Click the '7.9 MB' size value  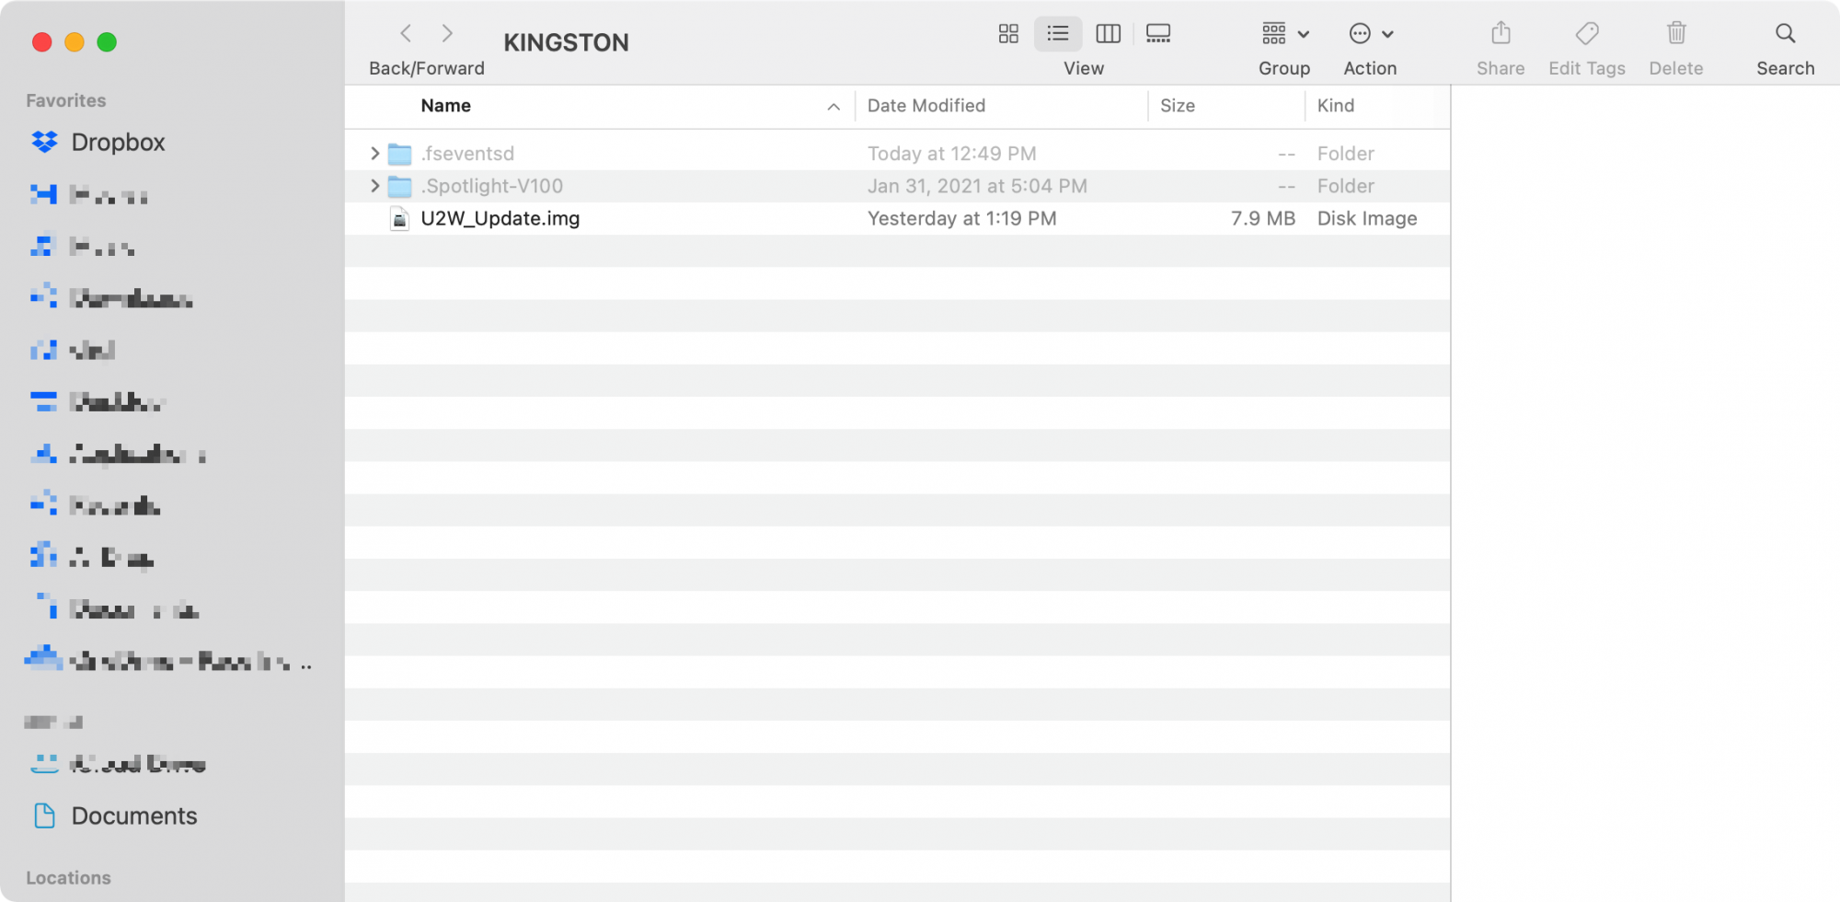pyautogui.click(x=1263, y=218)
